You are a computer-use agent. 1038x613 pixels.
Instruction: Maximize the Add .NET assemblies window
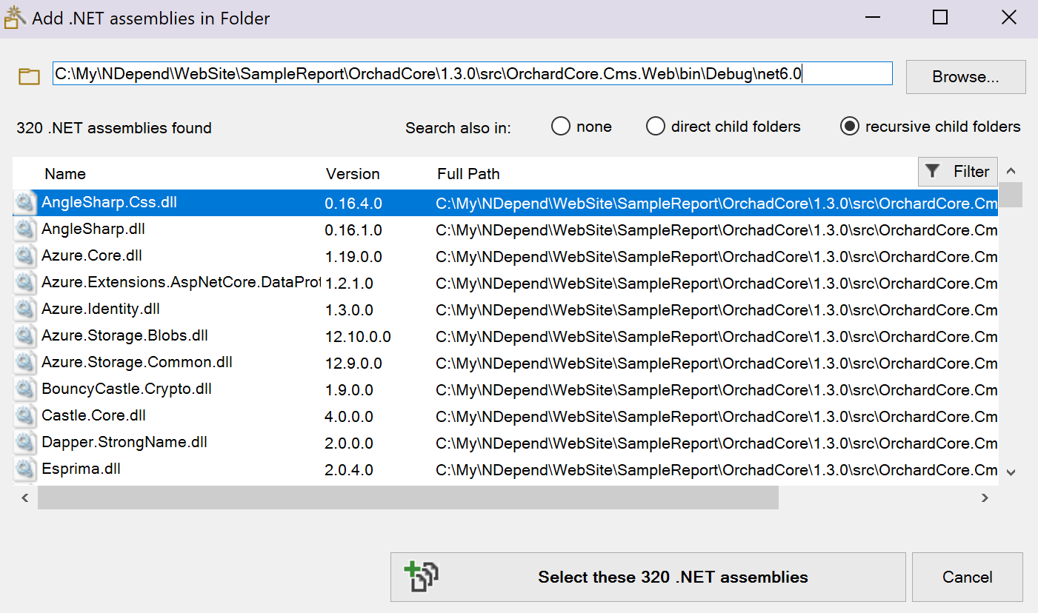(x=940, y=18)
